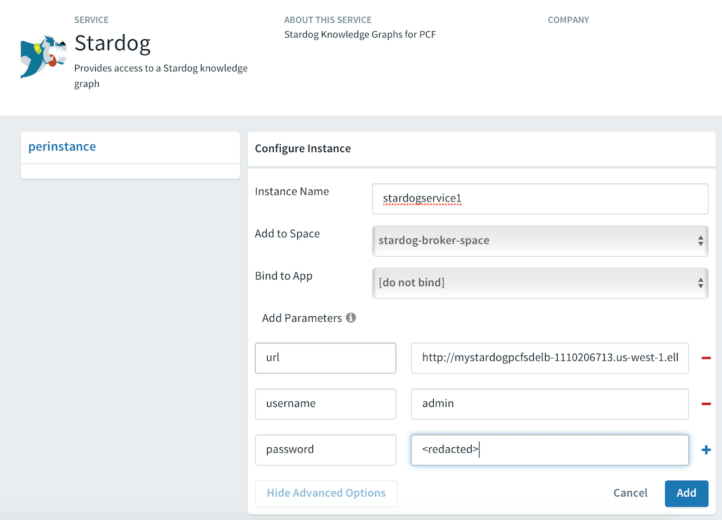The width and height of the screenshot is (722, 520).
Task: Cancel the instance configuration
Action: click(630, 493)
